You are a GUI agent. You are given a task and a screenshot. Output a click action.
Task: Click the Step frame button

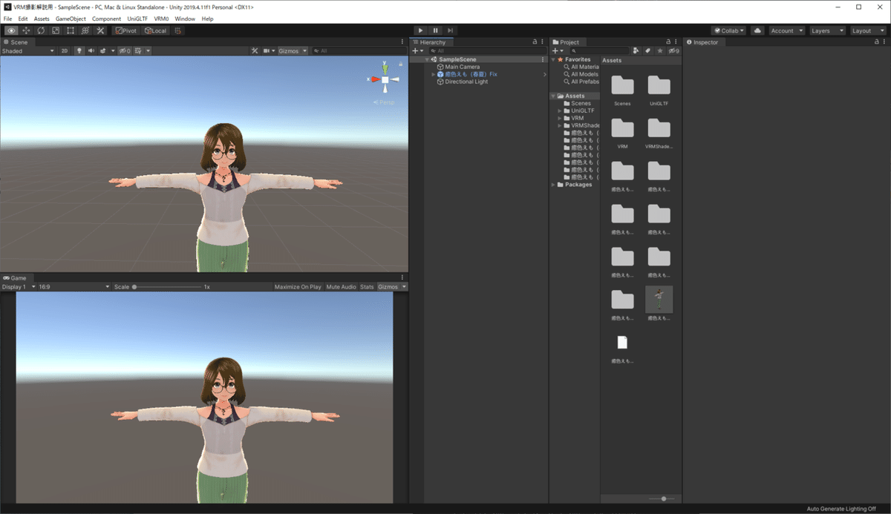(450, 30)
